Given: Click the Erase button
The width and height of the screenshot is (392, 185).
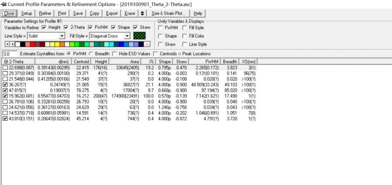Looking at the screenshot, I should [130, 13].
